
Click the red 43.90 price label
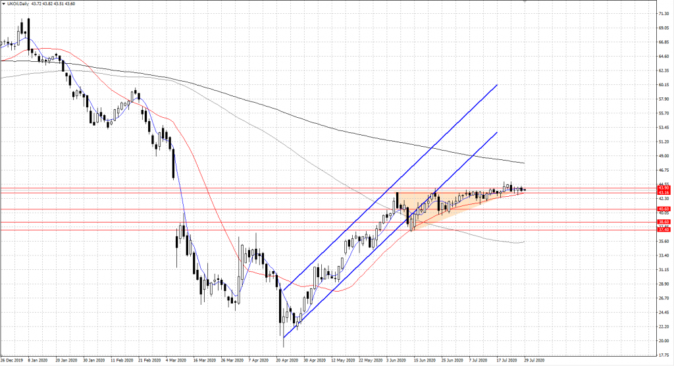coord(663,188)
